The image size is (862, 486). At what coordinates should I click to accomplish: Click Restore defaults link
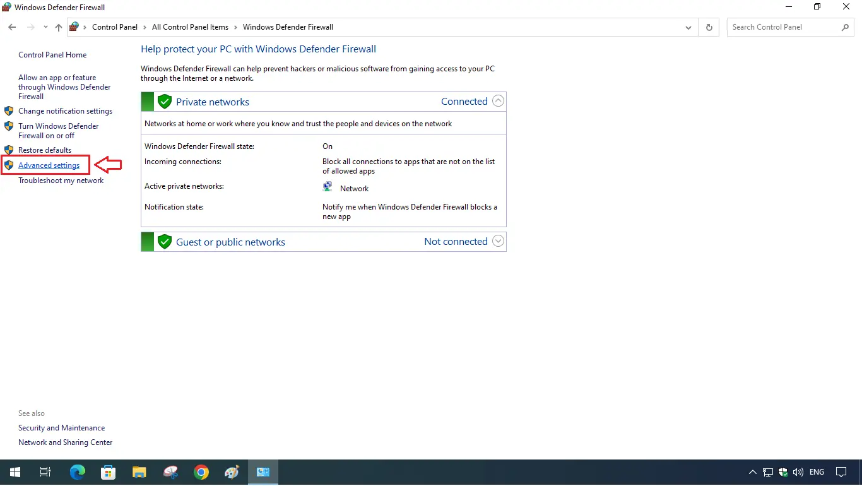pyautogui.click(x=45, y=150)
